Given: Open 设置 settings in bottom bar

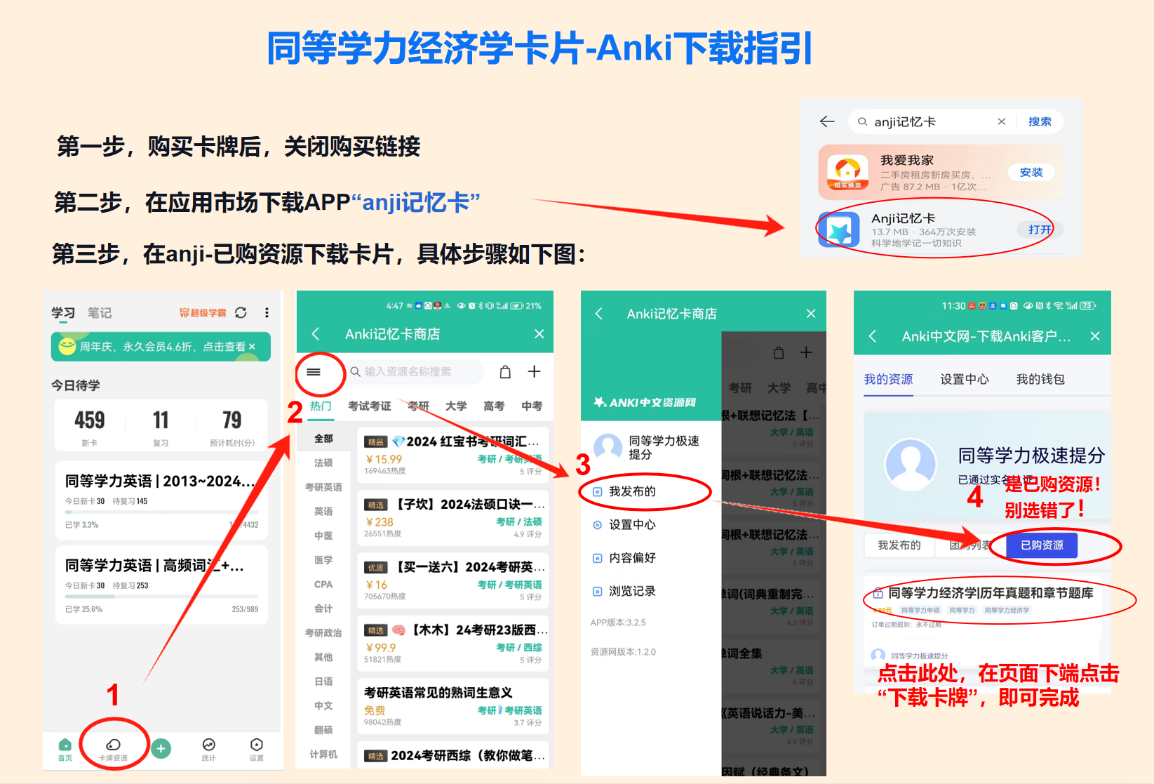Looking at the screenshot, I should point(257,749).
